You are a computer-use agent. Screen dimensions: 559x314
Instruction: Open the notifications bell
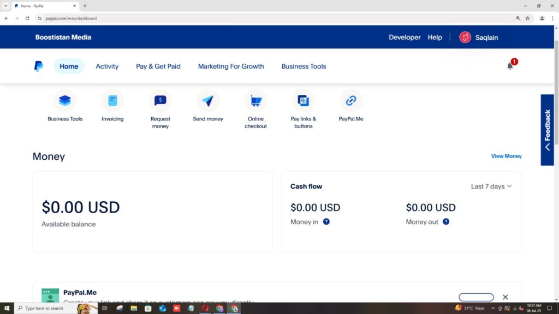[510, 66]
